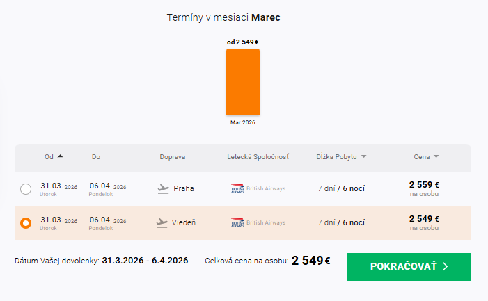Click the orange Mar 2026 price bar
The height and width of the screenshot is (301, 488).
point(243,82)
